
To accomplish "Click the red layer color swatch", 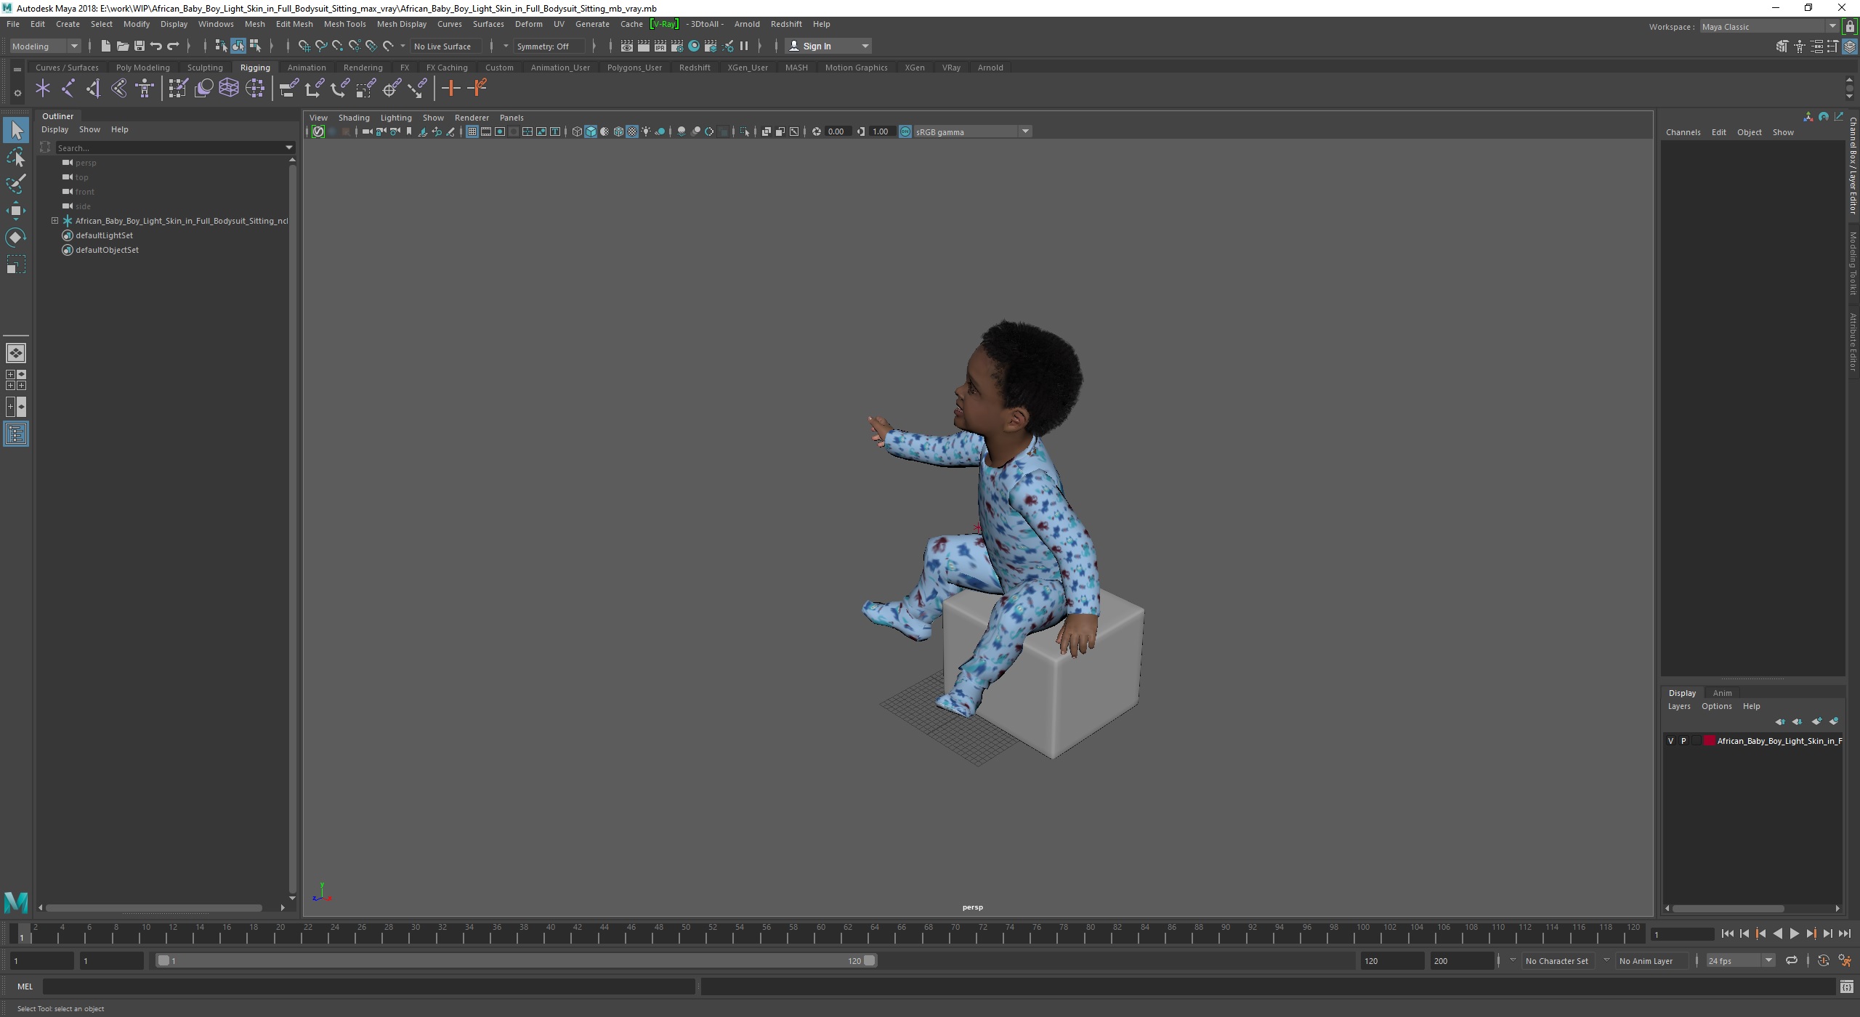I will pyautogui.click(x=1710, y=741).
